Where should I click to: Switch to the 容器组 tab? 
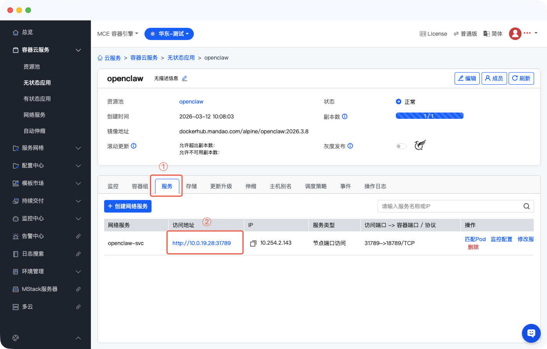coord(140,186)
